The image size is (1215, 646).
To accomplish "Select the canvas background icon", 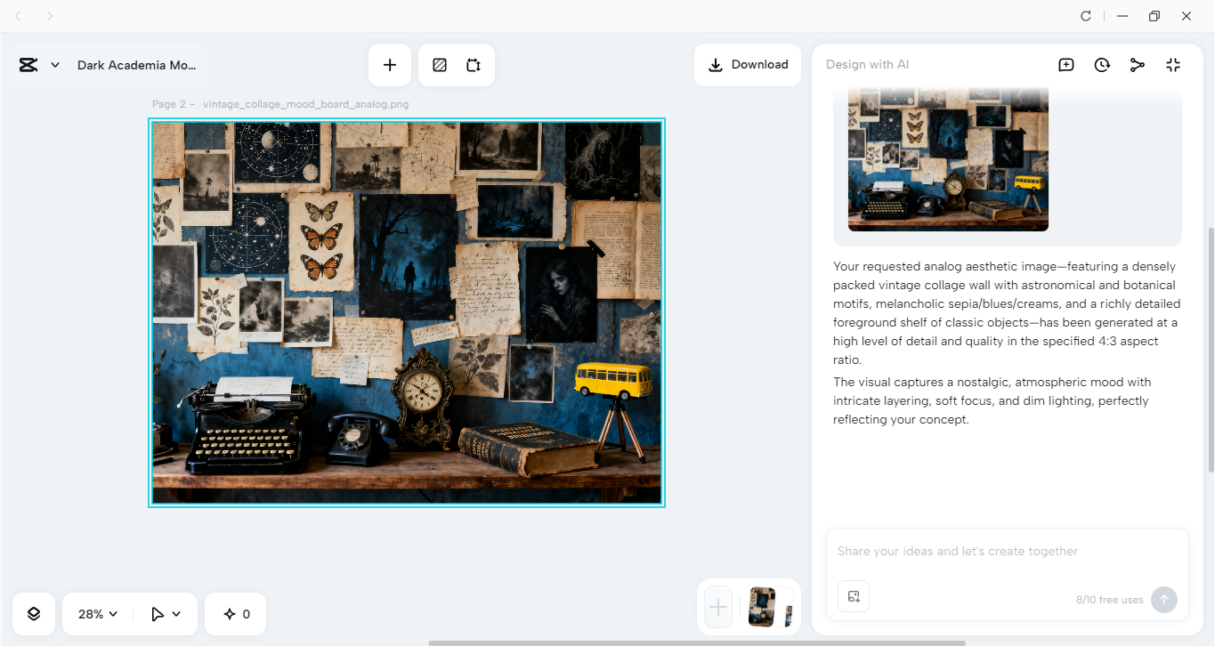I will (439, 64).
